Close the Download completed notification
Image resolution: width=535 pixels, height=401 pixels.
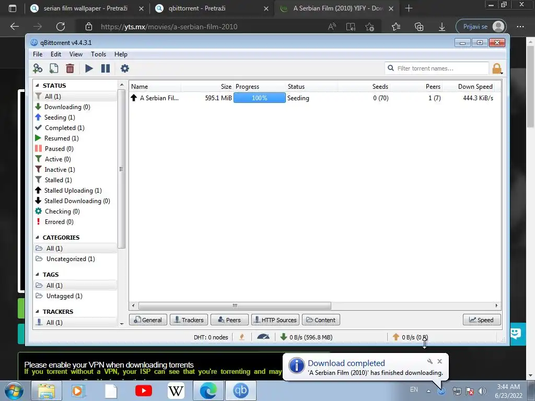click(x=440, y=361)
